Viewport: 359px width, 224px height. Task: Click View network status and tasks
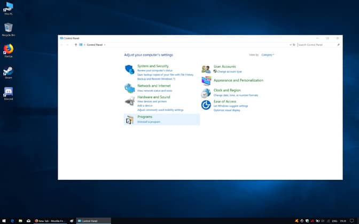click(x=154, y=91)
